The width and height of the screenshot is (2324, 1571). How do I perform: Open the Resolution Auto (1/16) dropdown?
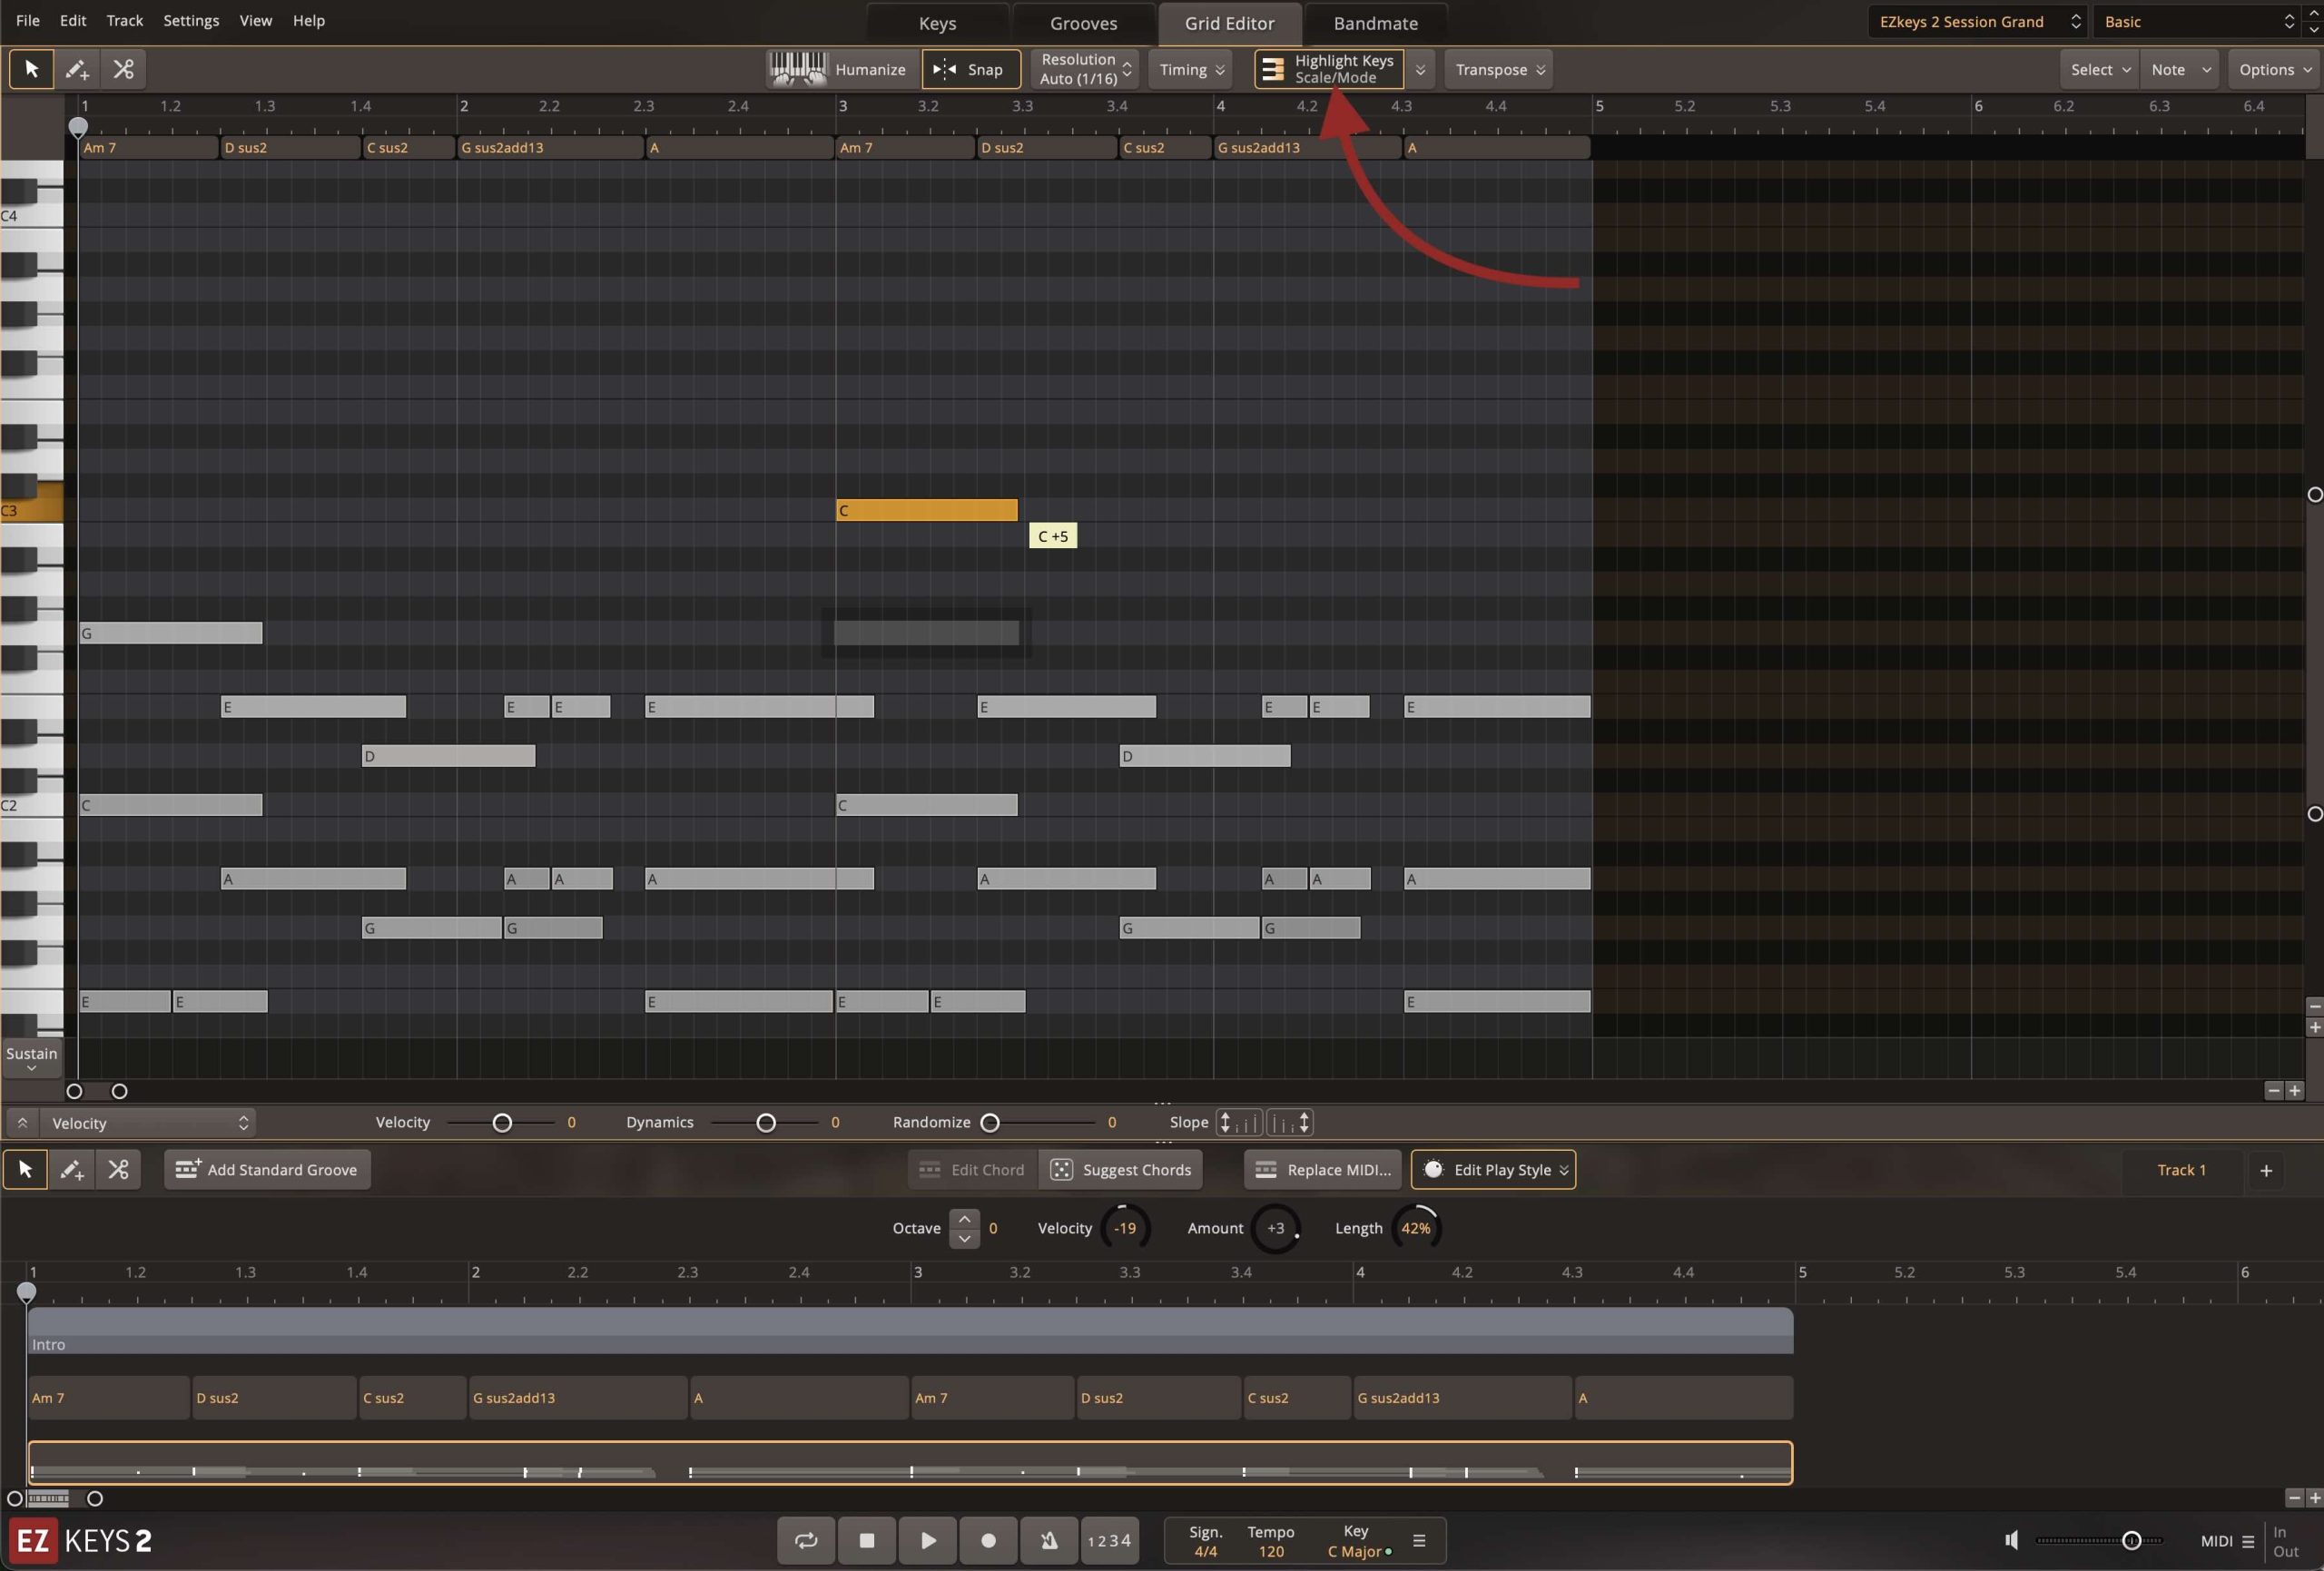tap(1084, 69)
